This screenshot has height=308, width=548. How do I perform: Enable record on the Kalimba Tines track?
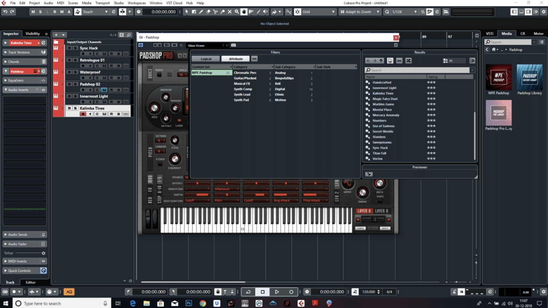coord(83,114)
